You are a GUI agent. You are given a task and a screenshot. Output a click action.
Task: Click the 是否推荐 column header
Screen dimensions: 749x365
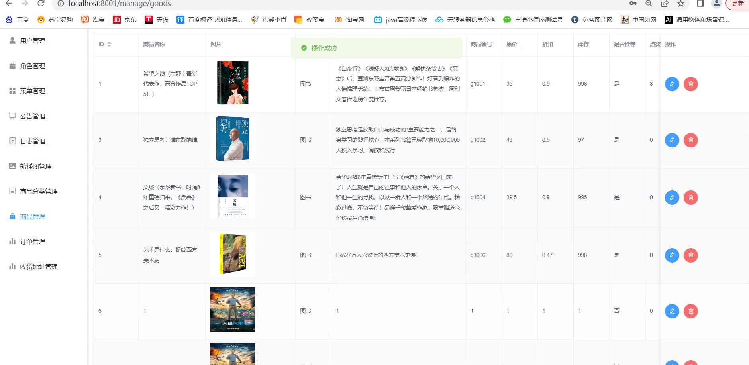tap(625, 44)
